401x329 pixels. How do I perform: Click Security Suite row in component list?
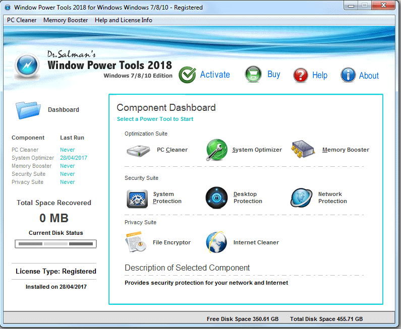pyautogui.click(x=43, y=174)
